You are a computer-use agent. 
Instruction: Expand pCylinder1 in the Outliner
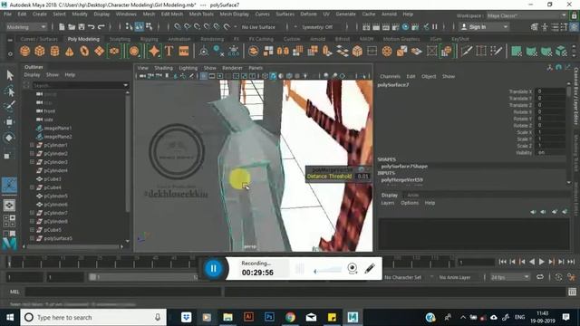pyautogui.click(x=33, y=145)
